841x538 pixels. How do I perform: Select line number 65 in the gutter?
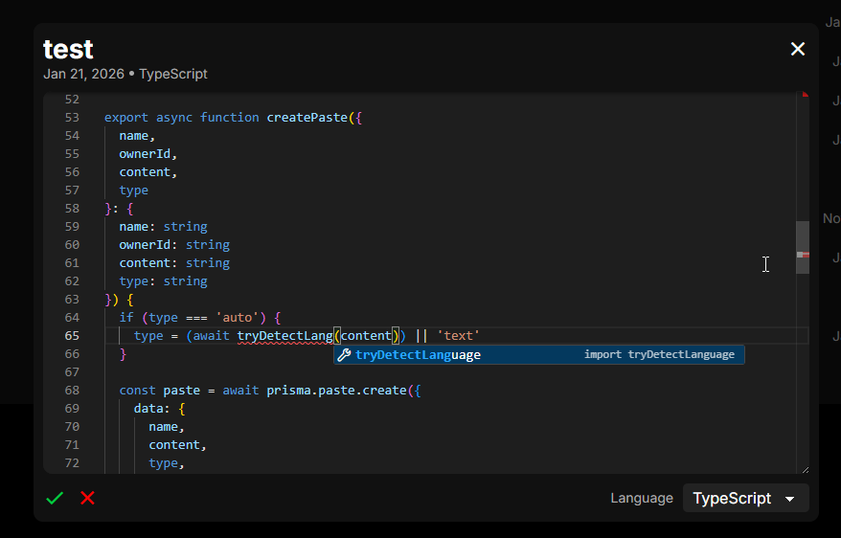click(72, 336)
